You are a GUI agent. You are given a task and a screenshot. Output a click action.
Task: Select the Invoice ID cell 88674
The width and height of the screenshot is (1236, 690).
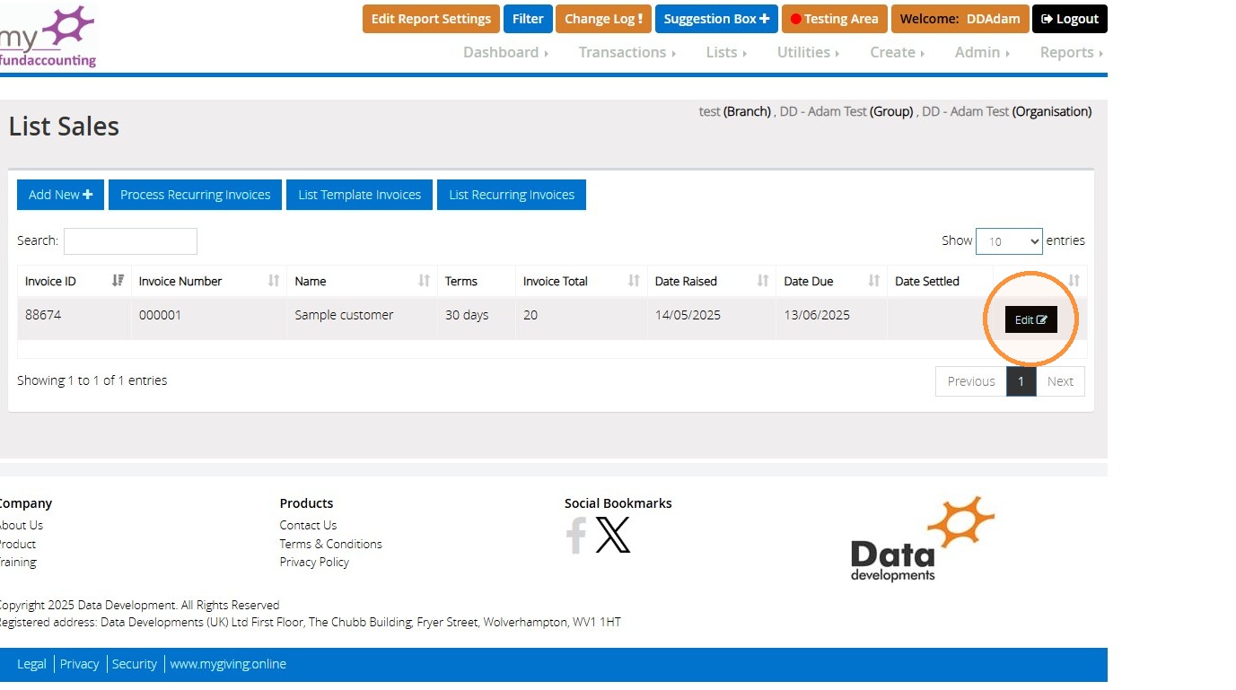(x=75, y=319)
